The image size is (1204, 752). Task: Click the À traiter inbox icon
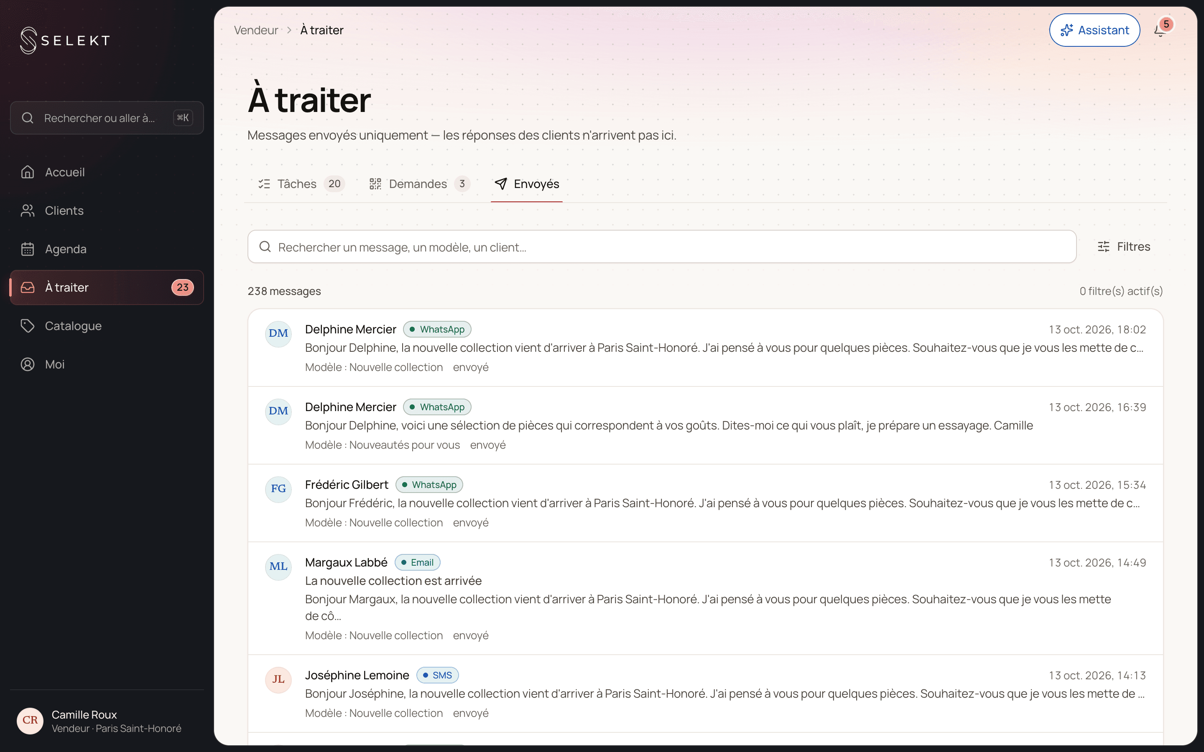click(x=28, y=287)
